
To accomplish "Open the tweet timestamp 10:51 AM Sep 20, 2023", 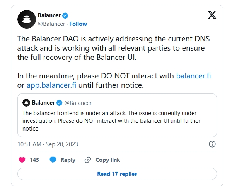I will click(x=48, y=144).
